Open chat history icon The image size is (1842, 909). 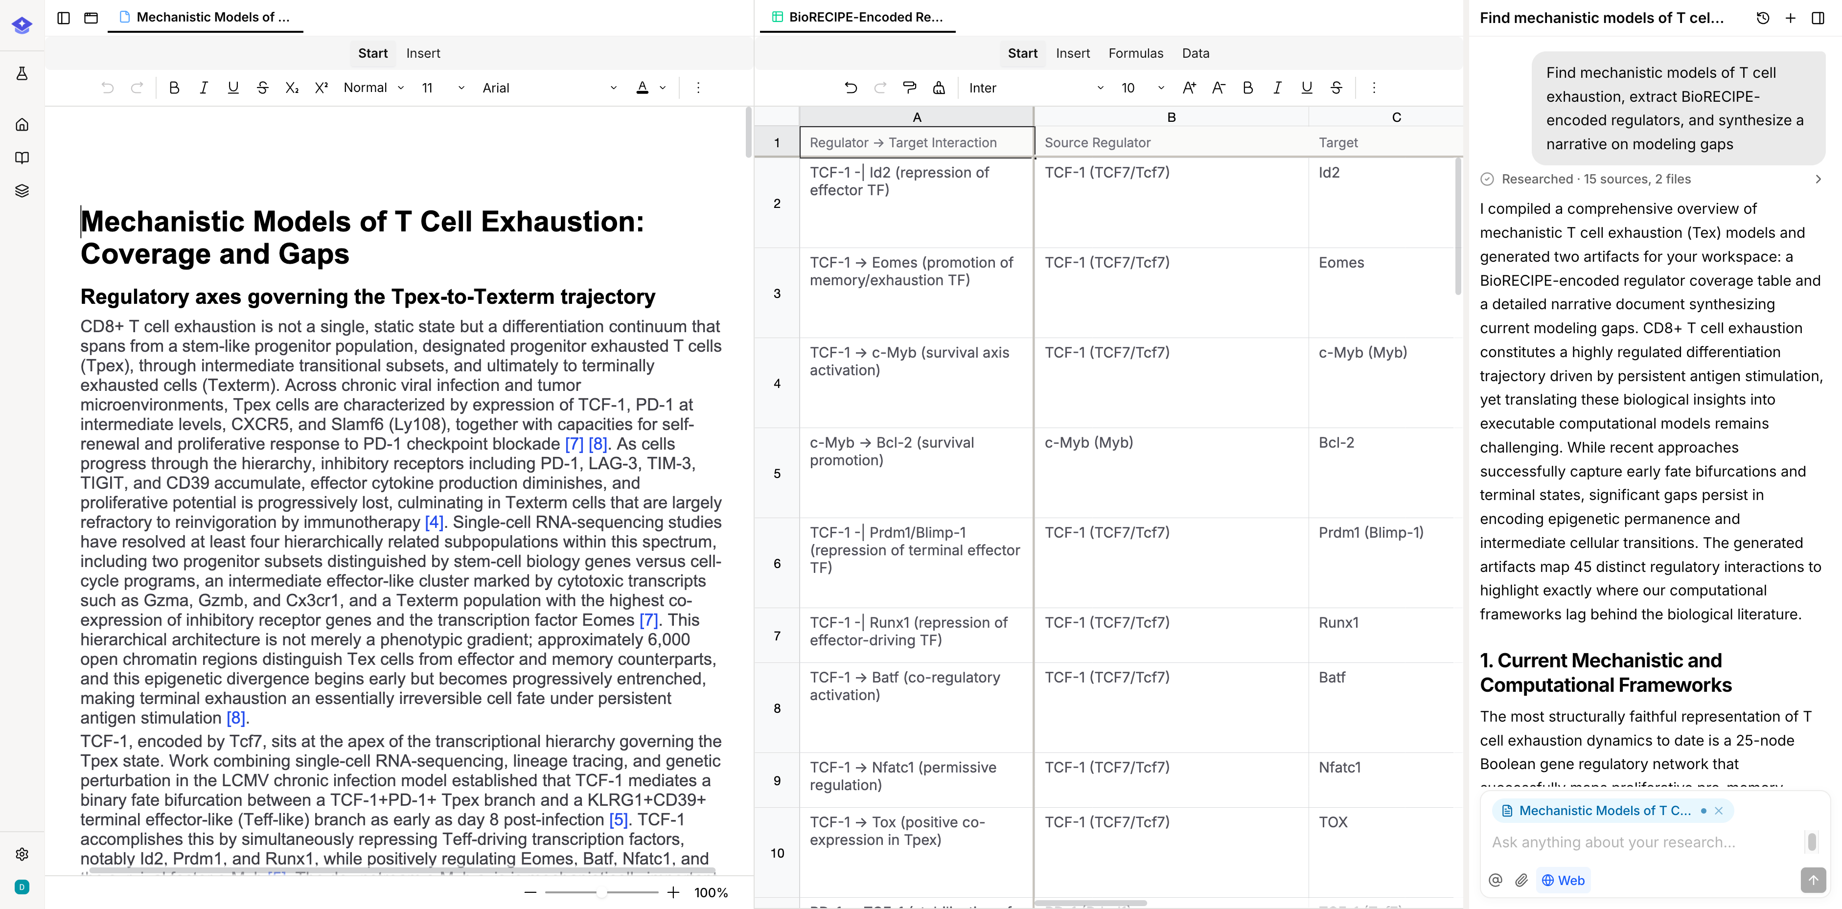1763,18
